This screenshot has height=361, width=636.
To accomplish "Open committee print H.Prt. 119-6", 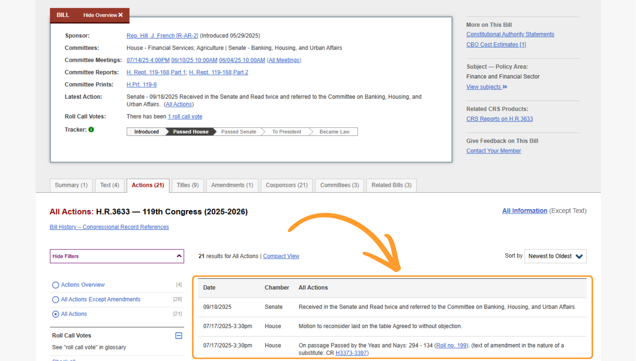I will click(x=141, y=85).
